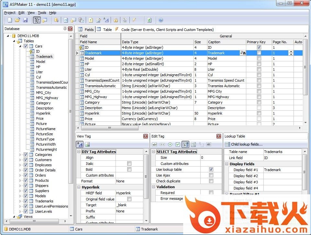This screenshot has width=311, height=235.
Task: Collapse the DIV Tag Attributes section
Action: coord(79,151)
